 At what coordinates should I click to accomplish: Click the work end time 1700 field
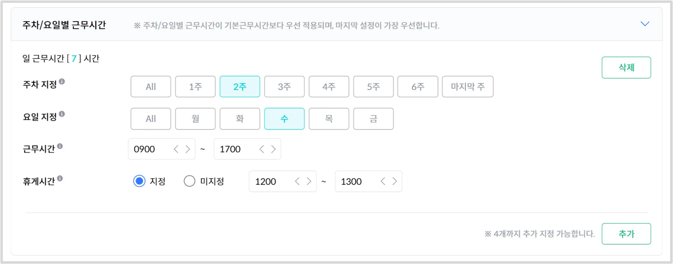(x=234, y=149)
